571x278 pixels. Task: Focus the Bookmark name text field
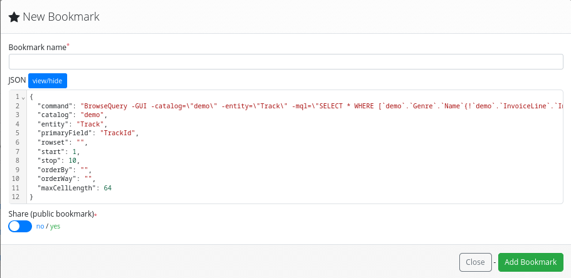tap(285, 61)
